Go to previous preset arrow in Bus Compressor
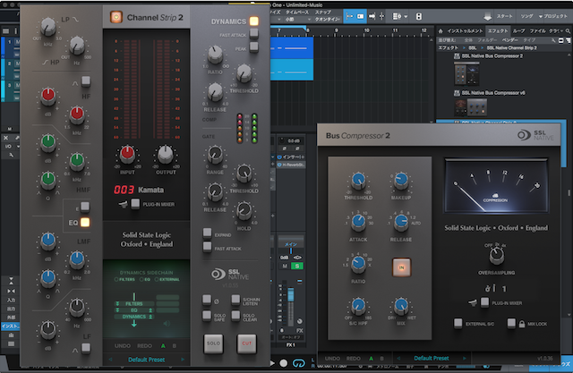Viewport: 573px width, 373px height. [398, 359]
